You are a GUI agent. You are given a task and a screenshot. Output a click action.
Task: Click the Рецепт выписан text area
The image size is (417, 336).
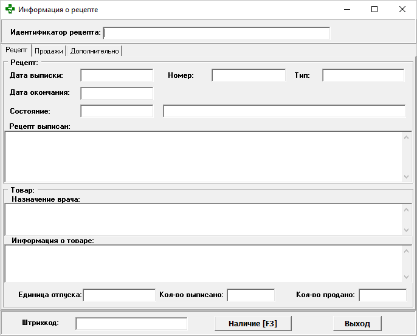[203, 156]
